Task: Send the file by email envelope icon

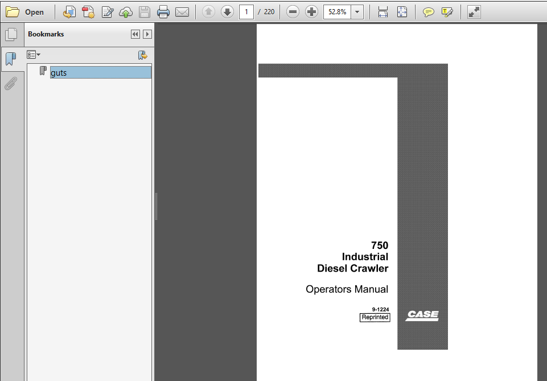Action: click(x=182, y=12)
